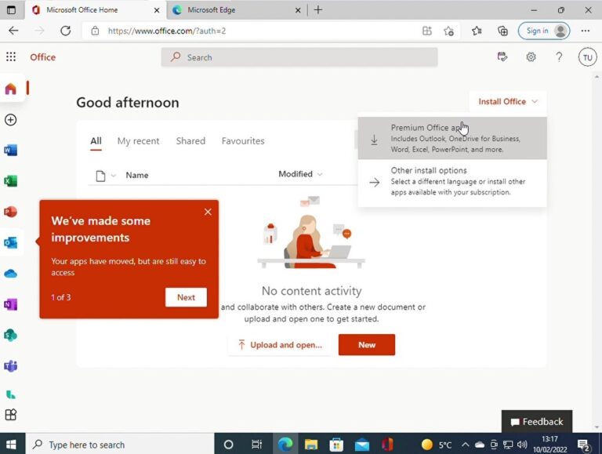Open the TU account avatar
602x454 pixels.
point(587,57)
